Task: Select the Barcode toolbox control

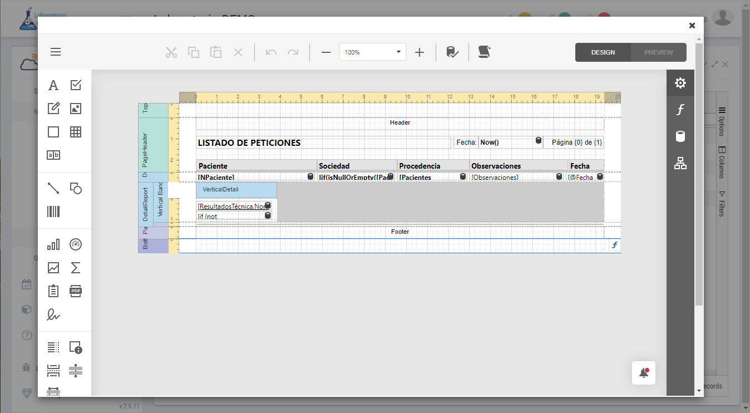Action: pos(53,212)
